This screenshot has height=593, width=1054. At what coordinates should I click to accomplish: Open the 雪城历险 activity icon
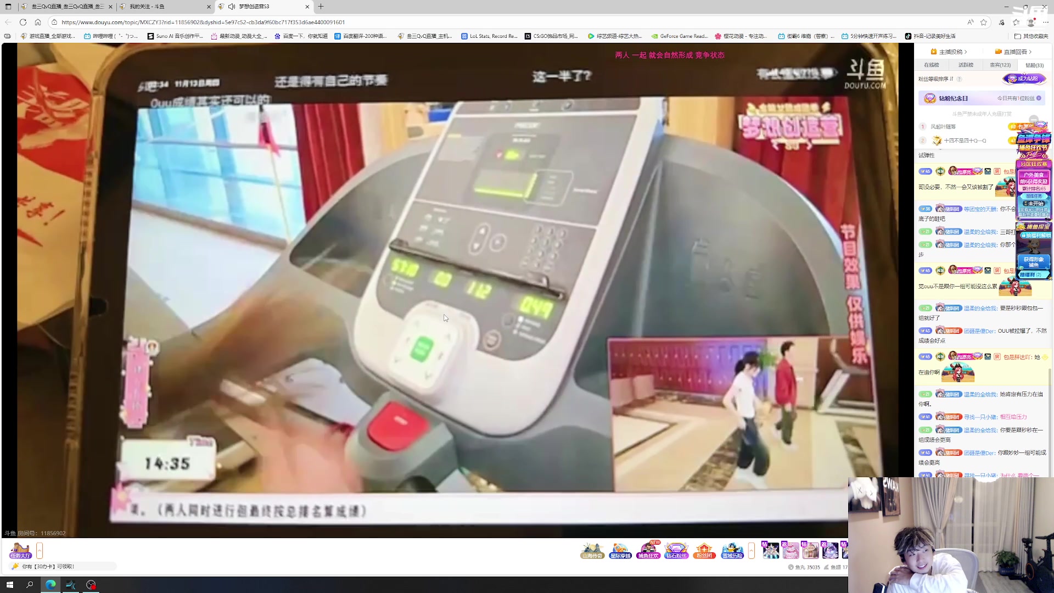tap(732, 551)
